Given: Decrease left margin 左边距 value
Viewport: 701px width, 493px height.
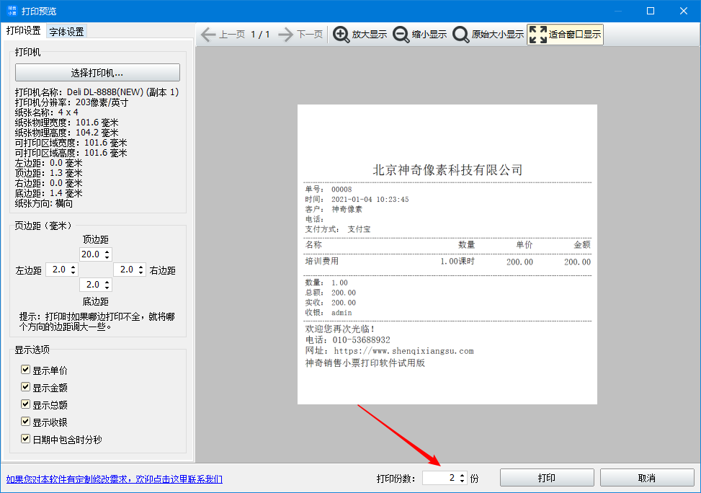Looking at the screenshot, I should tap(73, 272).
